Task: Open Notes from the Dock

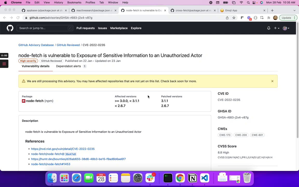Action: coord(125,178)
